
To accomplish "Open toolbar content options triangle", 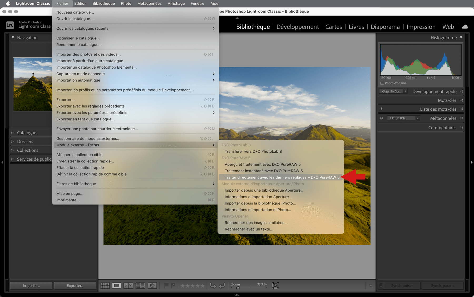I will coord(371,286).
